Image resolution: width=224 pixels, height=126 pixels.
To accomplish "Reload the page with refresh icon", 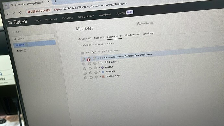I will [20, 13].
